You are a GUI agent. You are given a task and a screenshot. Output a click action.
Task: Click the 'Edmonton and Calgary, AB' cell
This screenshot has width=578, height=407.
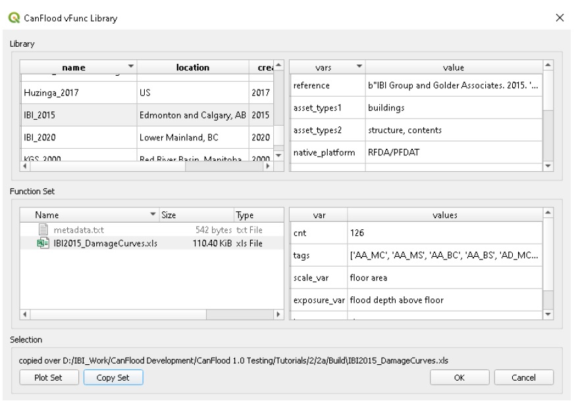click(x=193, y=115)
